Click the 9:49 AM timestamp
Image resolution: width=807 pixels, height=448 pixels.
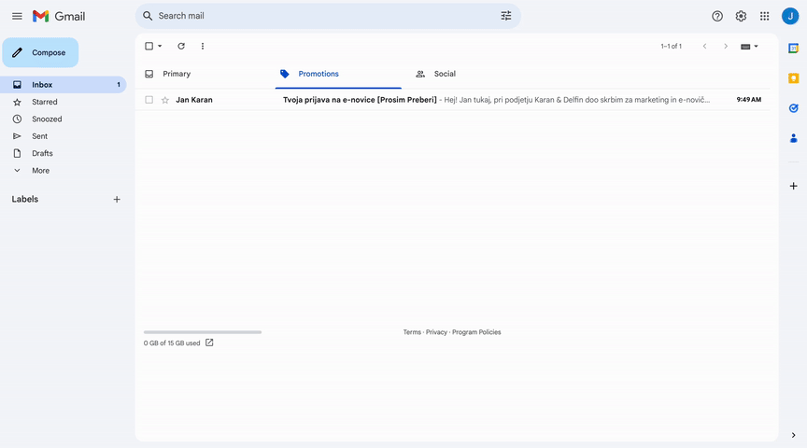click(749, 100)
